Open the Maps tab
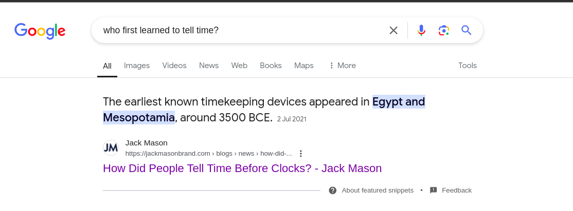Viewport: 573px width, 211px height. click(x=303, y=66)
